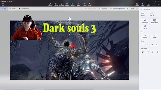The height and width of the screenshot is (90, 161).
Task: Click the right middle selection handle
Action: (97, 28)
